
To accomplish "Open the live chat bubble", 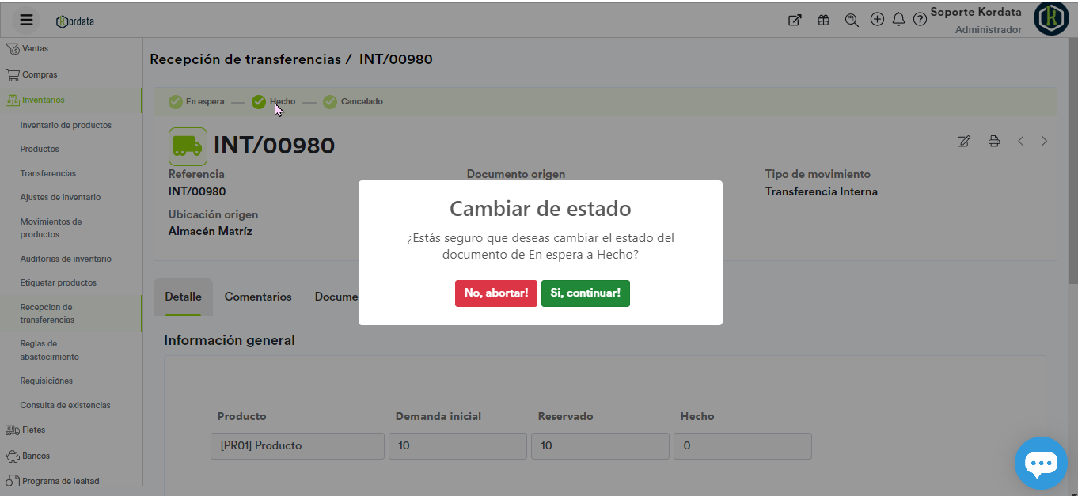I will click(1040, 463).
